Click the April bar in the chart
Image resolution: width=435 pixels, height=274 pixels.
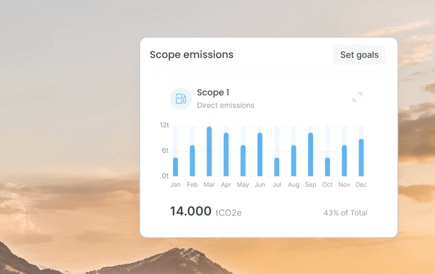[x=226, y=155]
